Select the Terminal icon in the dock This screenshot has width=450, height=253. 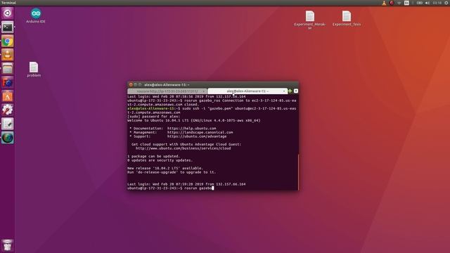[8, 27]
